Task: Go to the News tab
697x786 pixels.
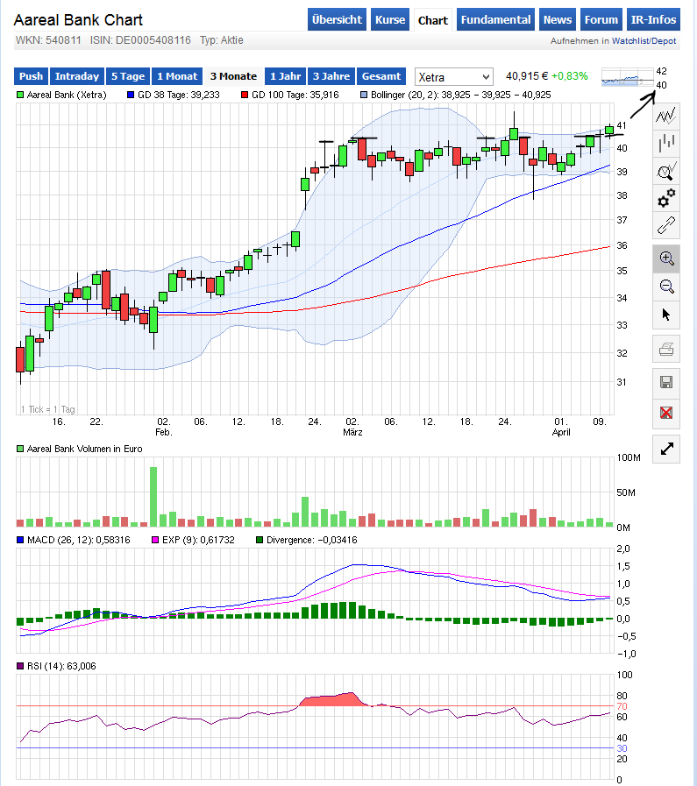Action: tap(558, 19)
